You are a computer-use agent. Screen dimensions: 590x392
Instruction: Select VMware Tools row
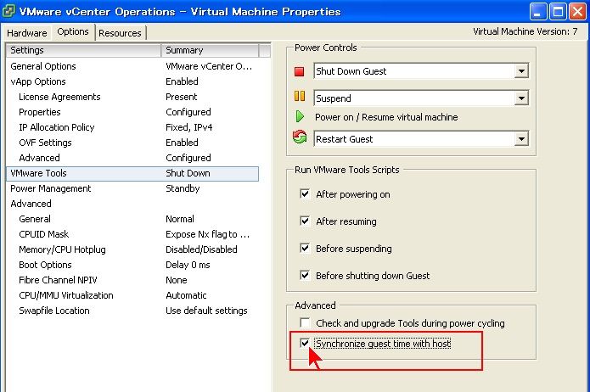tap(132, 173)
